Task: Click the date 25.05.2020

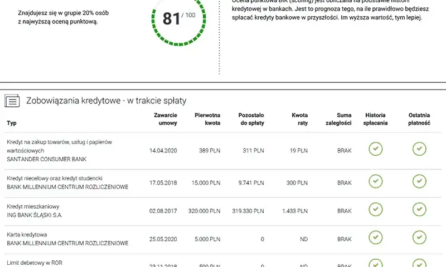Action: (163, 239)
